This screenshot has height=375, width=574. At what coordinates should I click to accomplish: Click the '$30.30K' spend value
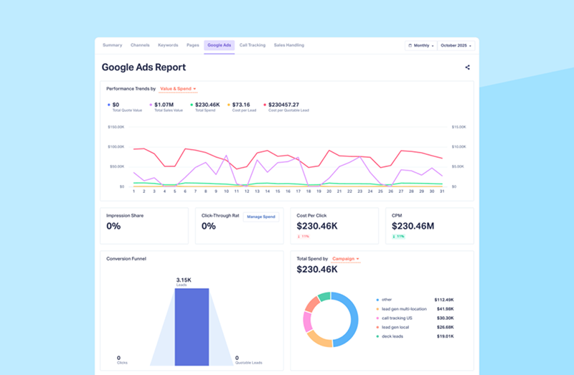coord(445,318)
